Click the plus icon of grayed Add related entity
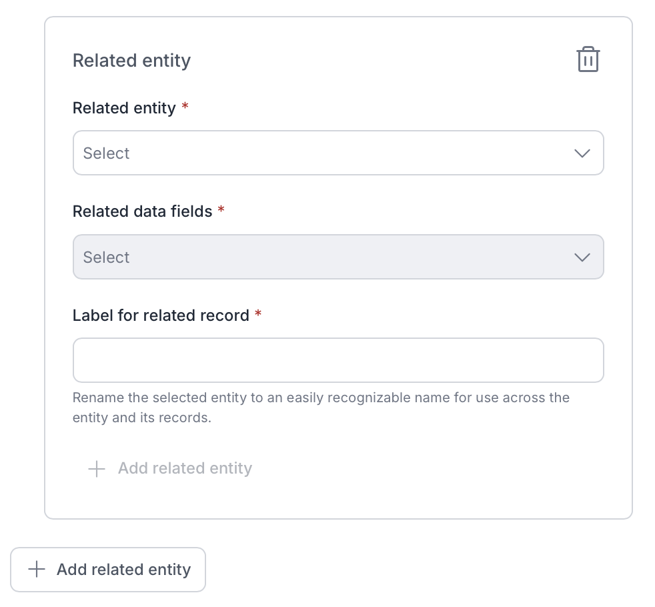 point(97,469)
